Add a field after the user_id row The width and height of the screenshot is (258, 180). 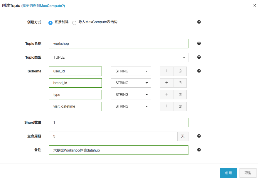coord(167,71)
